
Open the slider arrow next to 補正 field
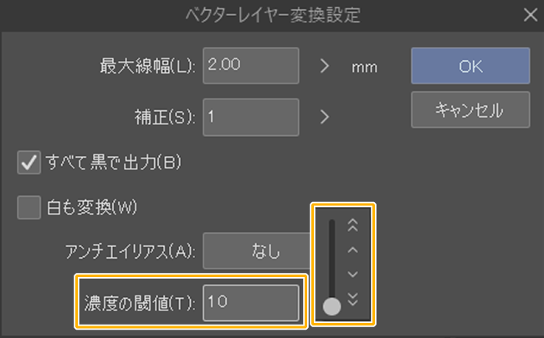click(x=326, y=116)
